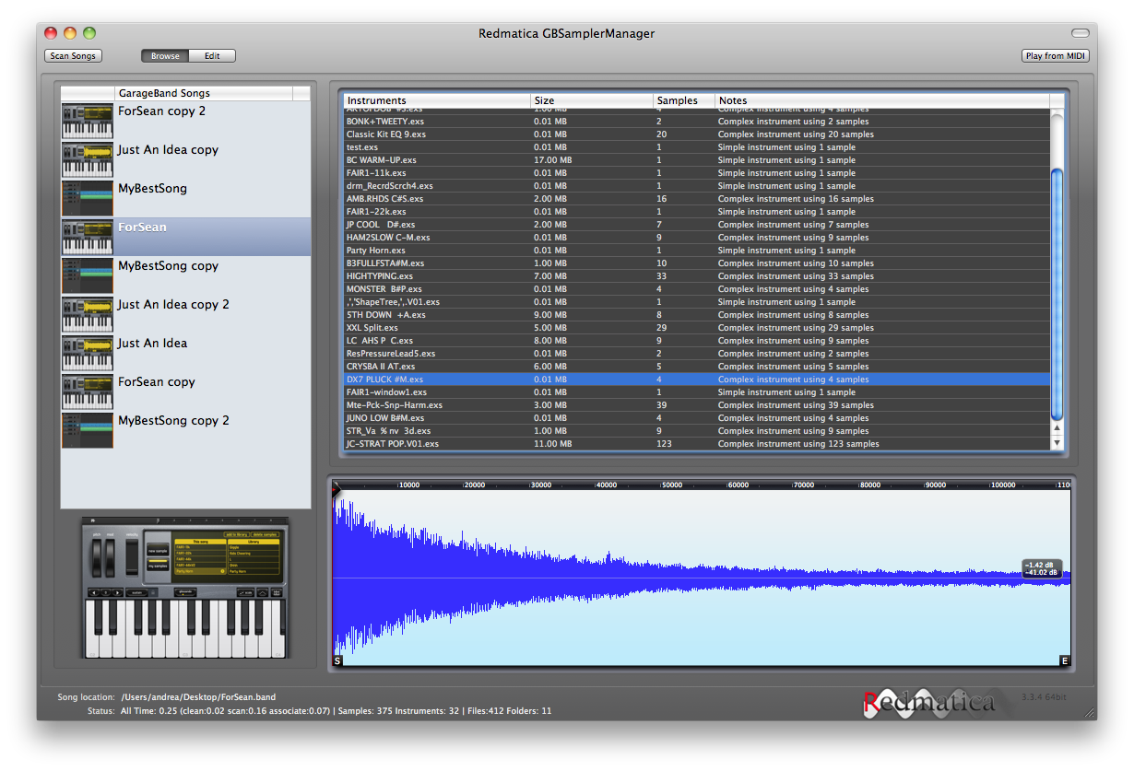Select the BONK+TWEETY.exs instrument row
Viewport: 1134px width, 771px height.
click(x=697, y=122)
